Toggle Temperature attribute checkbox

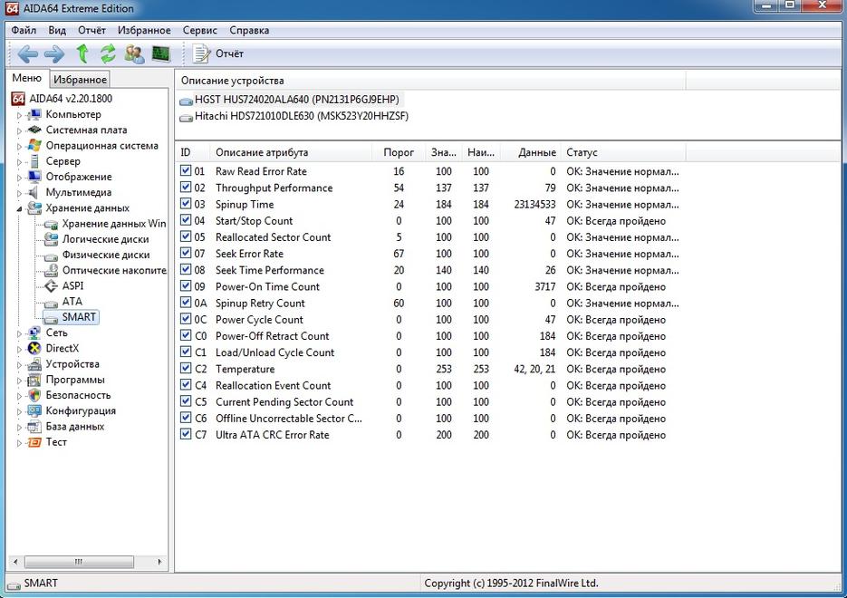pos(186,369)
